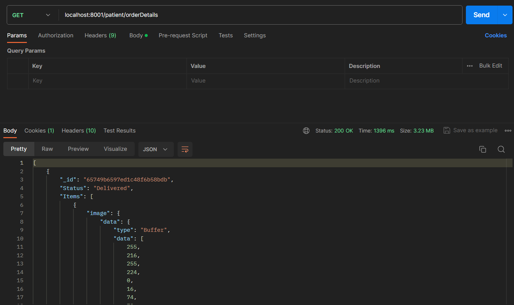
Task: Copy the response with copy icon
Action: pos(483,149)
